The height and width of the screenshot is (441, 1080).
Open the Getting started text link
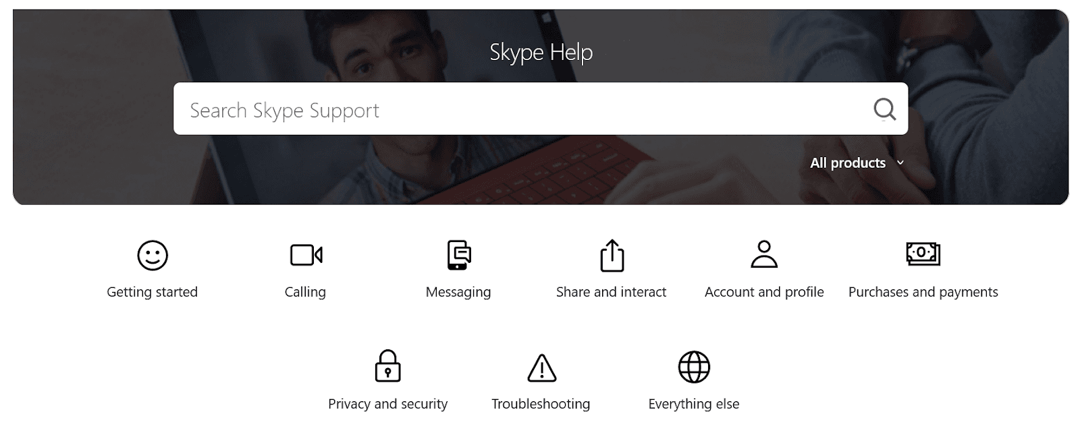pyautogui.click(x=153, y=292)
